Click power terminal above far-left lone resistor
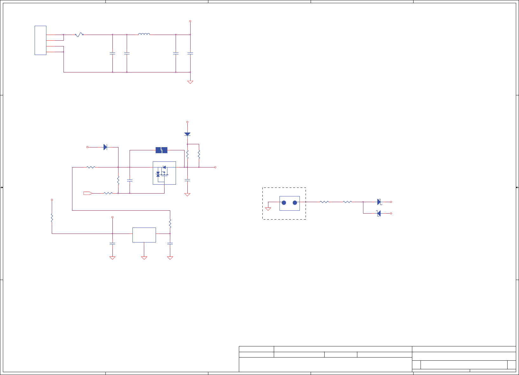The image size is (519, 375). tap(52, 200)
